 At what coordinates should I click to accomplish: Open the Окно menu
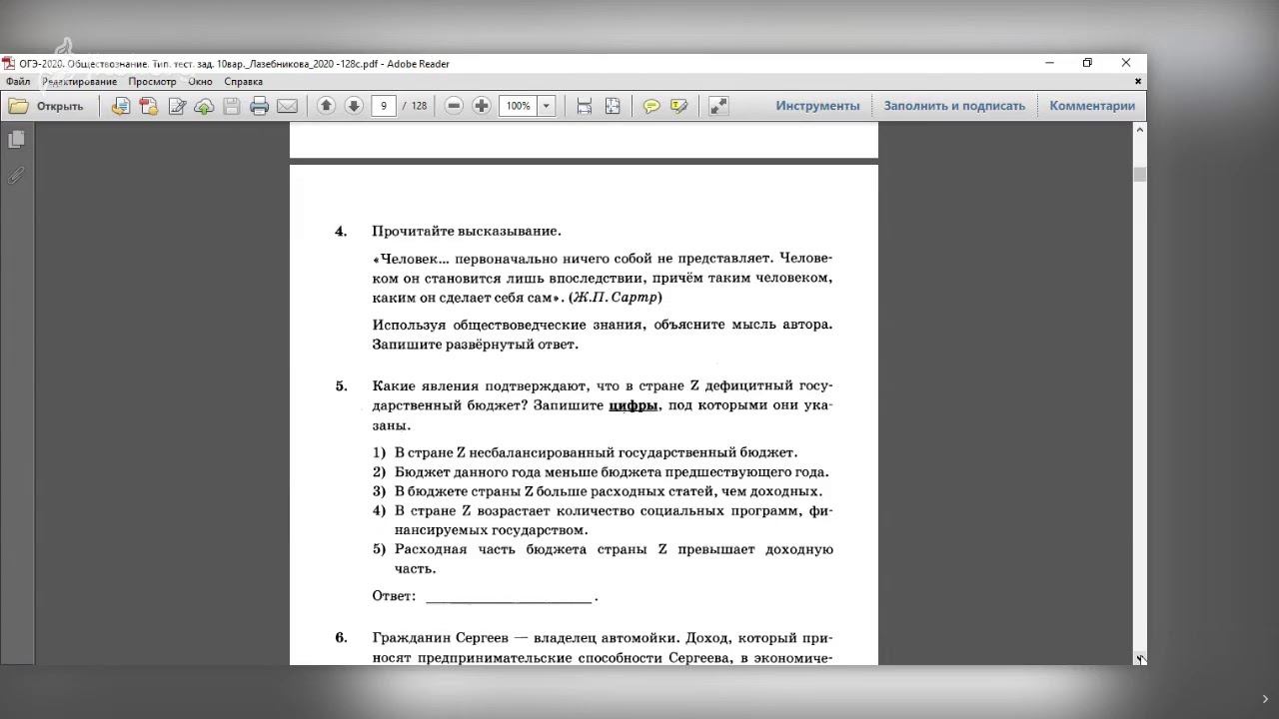(200, 82)
